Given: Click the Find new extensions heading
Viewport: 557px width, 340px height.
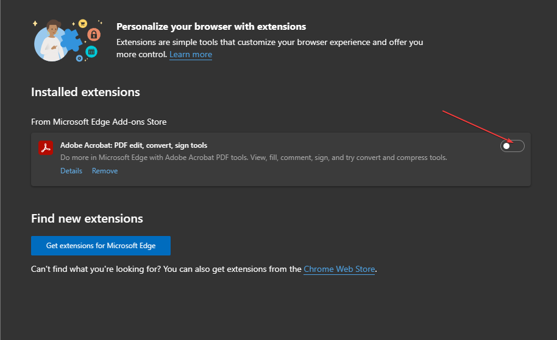Looking at the screenshot, I should [87, 218].
